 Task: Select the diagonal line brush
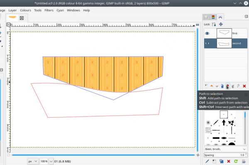(216, 122)
